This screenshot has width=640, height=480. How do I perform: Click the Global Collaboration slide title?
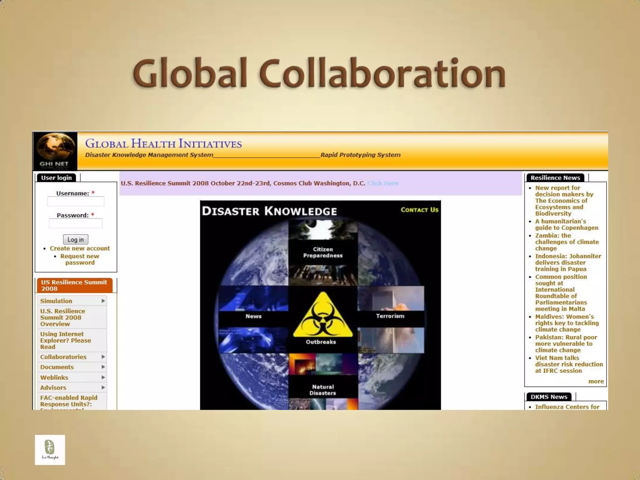pyautogui.click(x=319, y=73)
